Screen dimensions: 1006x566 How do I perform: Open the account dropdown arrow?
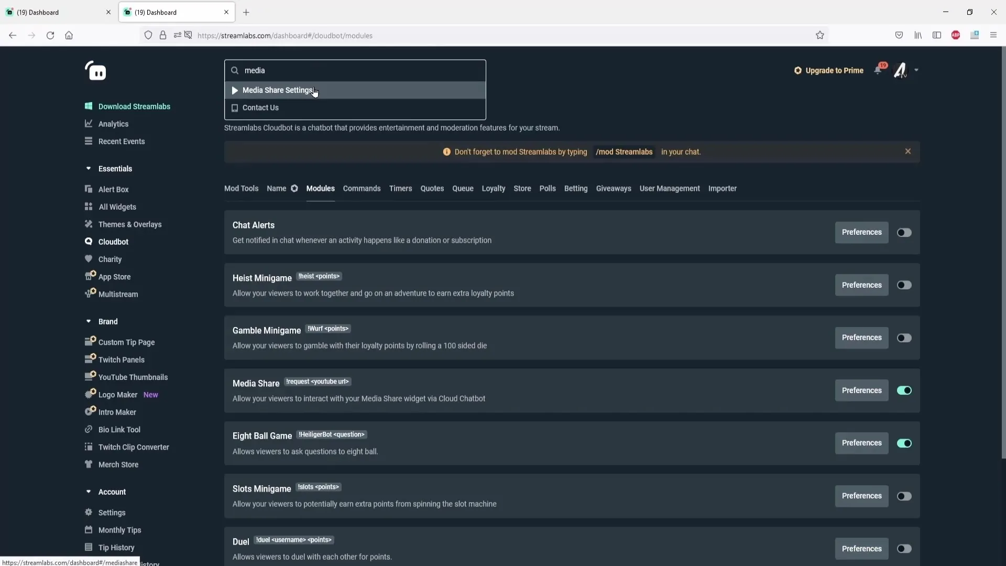tap(916, 70)
